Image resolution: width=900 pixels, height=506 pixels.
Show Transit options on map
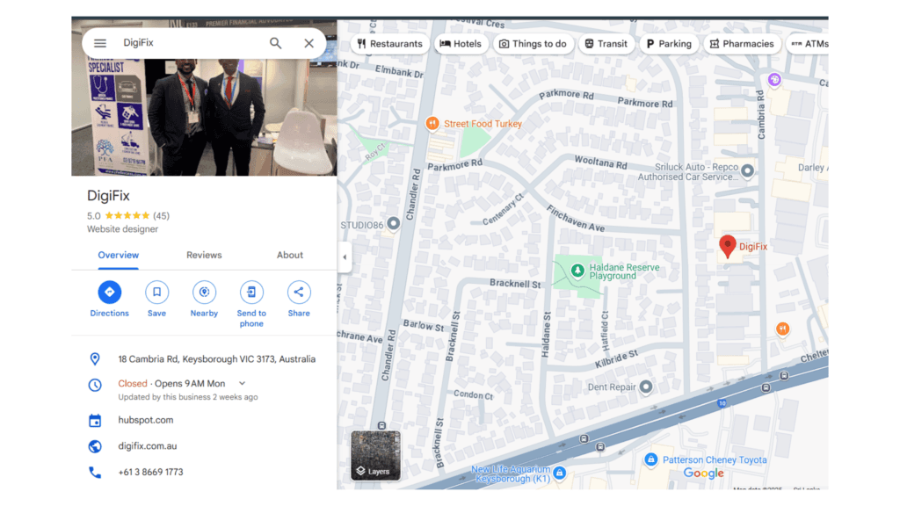click(606, 44)
